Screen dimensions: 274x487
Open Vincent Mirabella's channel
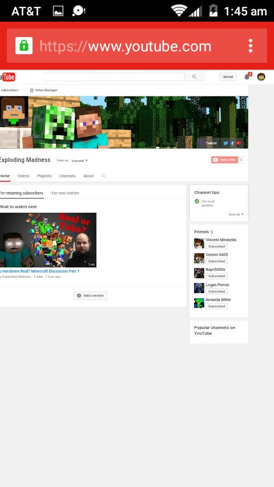(x=221, y=240)
